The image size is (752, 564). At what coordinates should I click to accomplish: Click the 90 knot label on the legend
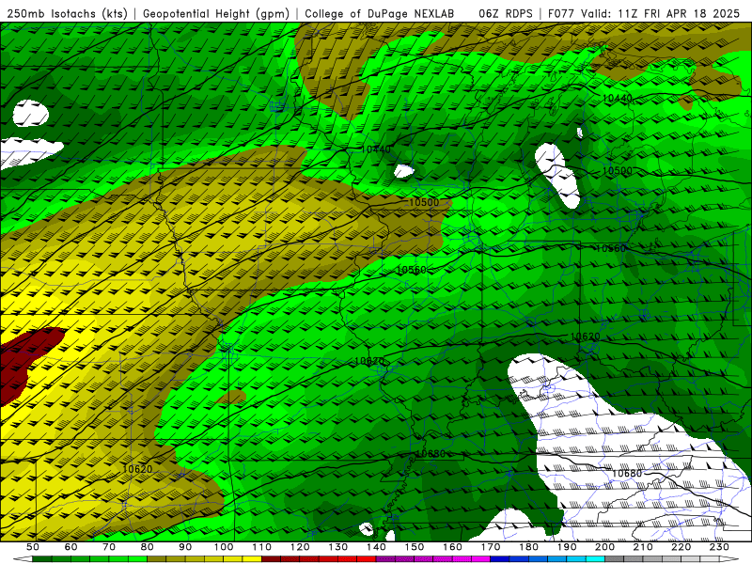[185, 547]
